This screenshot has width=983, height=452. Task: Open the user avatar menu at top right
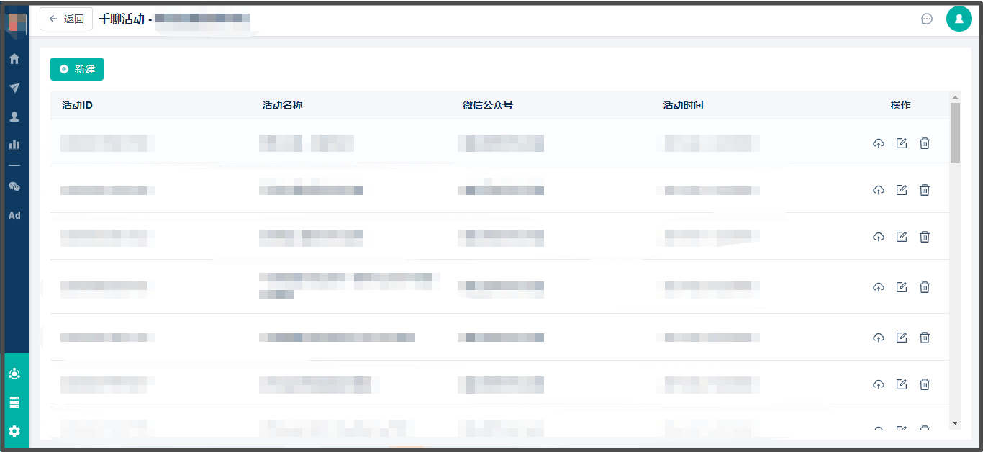pyautogui.click(x=959, y=19)
